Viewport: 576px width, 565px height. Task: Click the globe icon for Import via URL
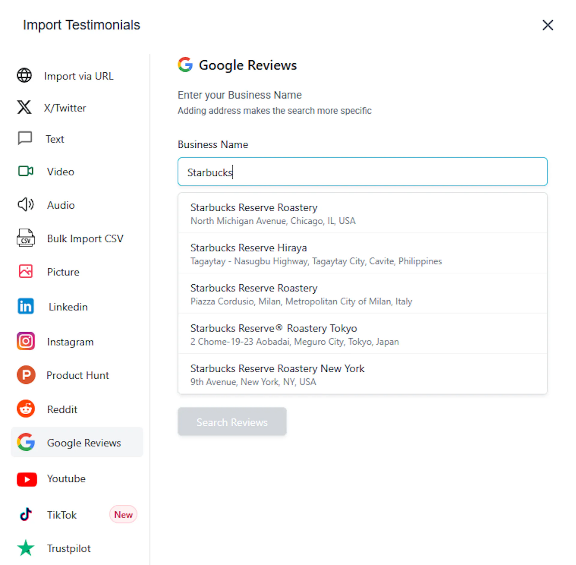coord(24,75)
